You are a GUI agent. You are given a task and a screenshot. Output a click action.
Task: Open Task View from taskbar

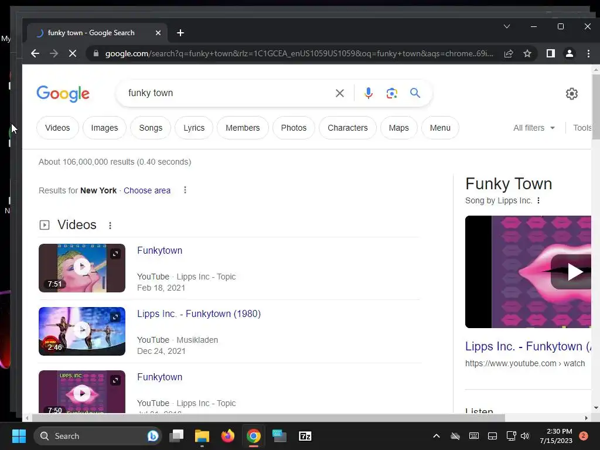(x=176, y=436)
